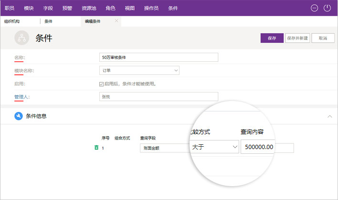Image resolution: width=338 pixels, height=200 pixels.
Task: Click the 保存并新建 button
Action: pos(297,39)
